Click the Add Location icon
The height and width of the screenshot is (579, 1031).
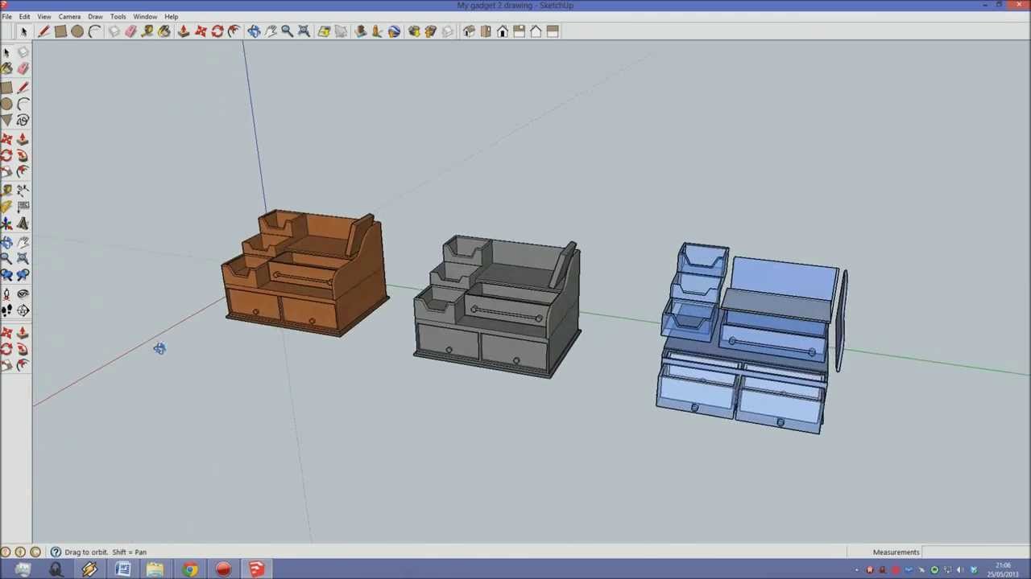tap(324, 31)
